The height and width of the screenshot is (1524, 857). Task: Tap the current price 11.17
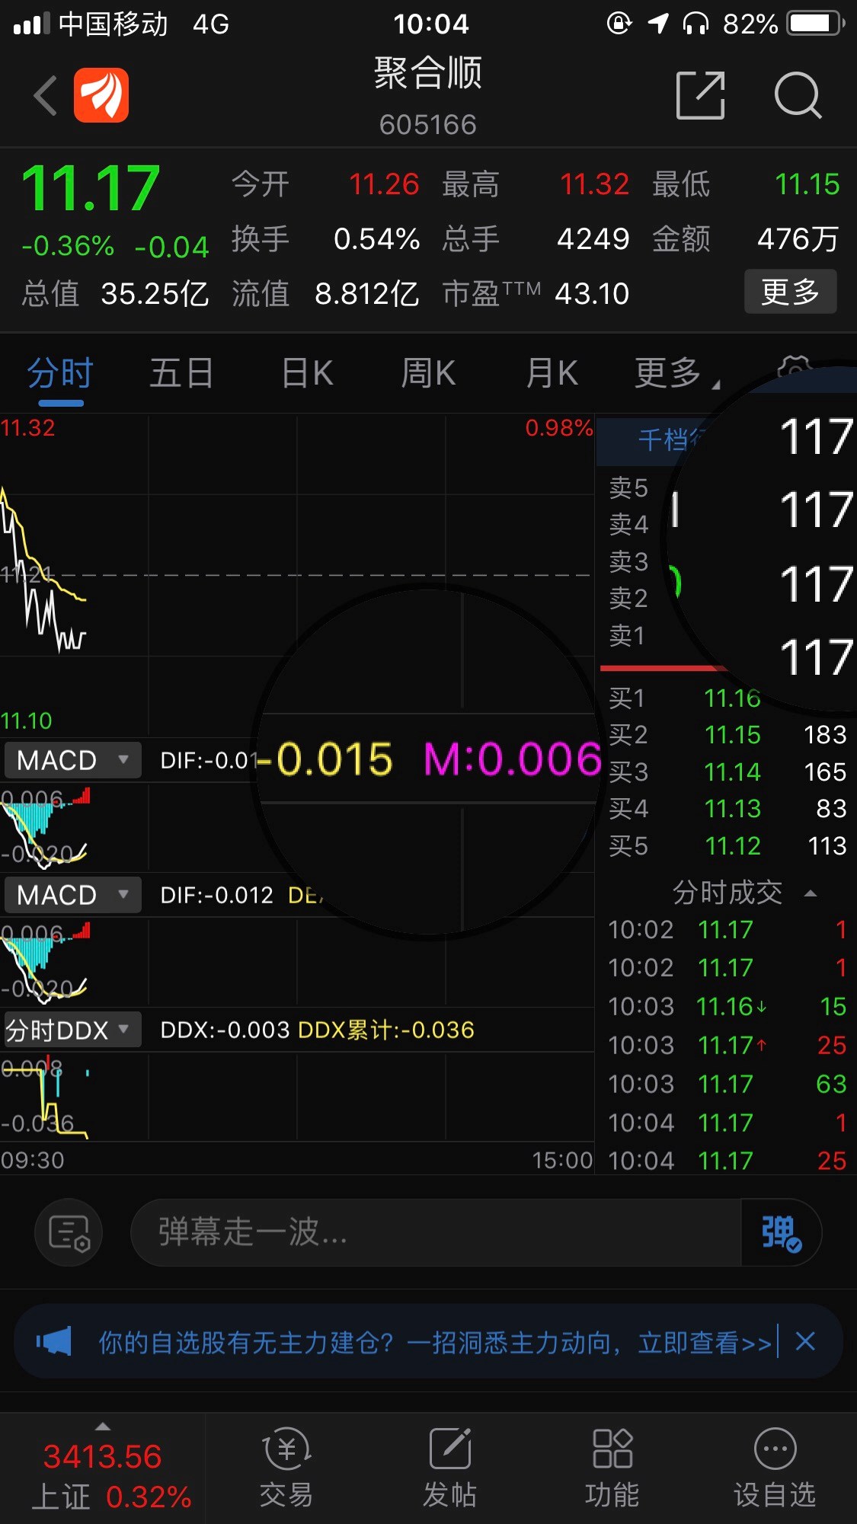point(91,188)
